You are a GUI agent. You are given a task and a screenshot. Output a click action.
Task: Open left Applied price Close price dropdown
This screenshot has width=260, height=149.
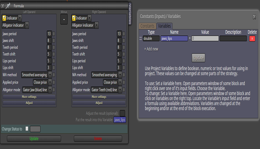click(42, 82)
